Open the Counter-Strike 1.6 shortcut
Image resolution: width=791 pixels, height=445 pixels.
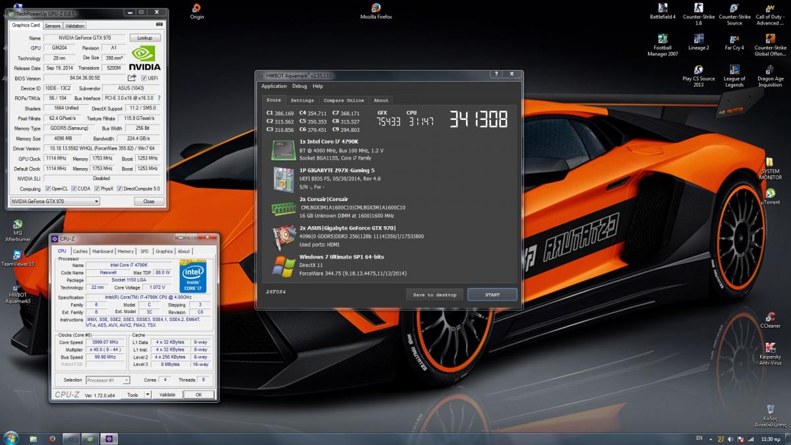point(698,14)
